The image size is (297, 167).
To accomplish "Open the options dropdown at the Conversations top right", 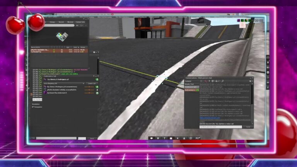I will [x=250, y=81].
